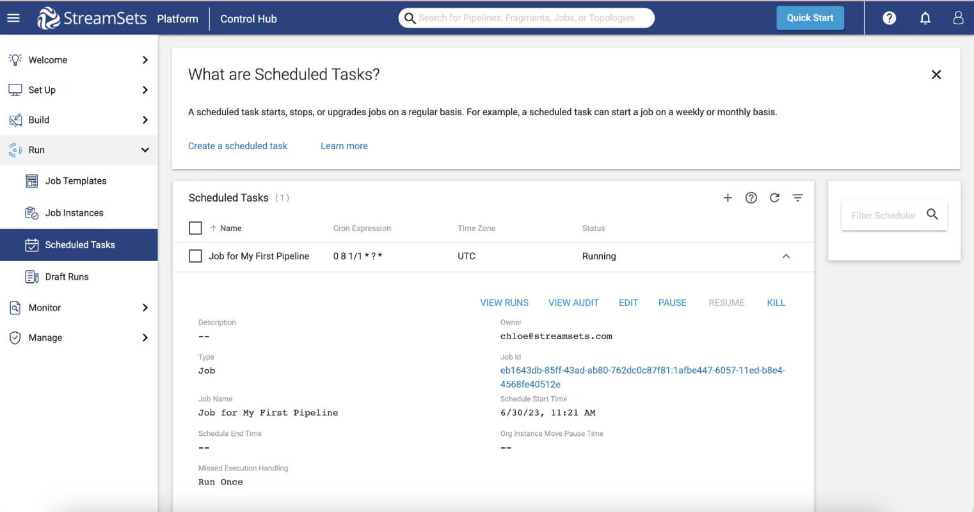The image size is (974, 512).
Task: Click the Set Up monitor icon
Action: tap(15, 90)
